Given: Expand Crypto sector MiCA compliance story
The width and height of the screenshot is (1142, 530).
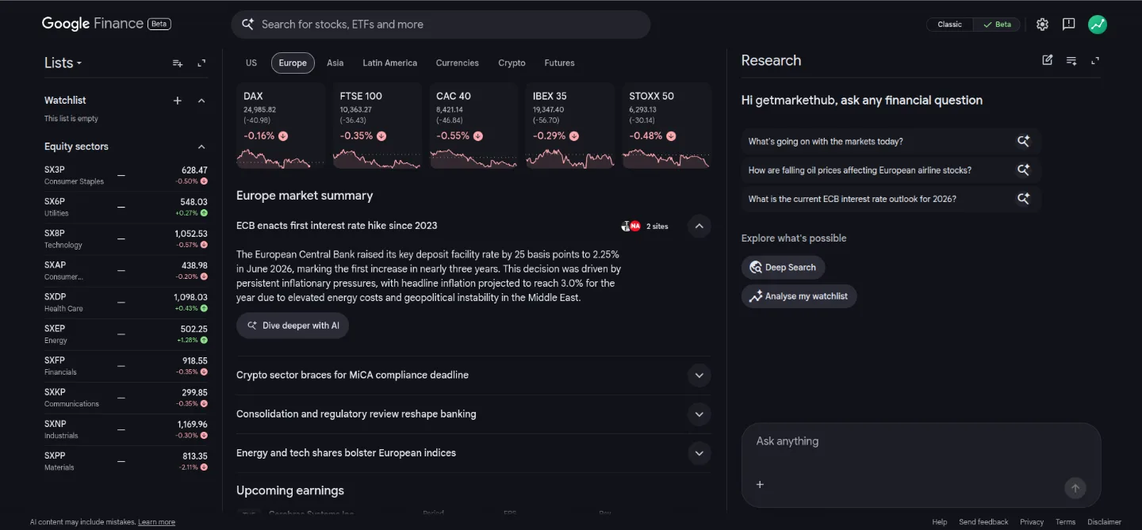Looking at the screenshot, I should pyautogui.click(x=699, y=375).
